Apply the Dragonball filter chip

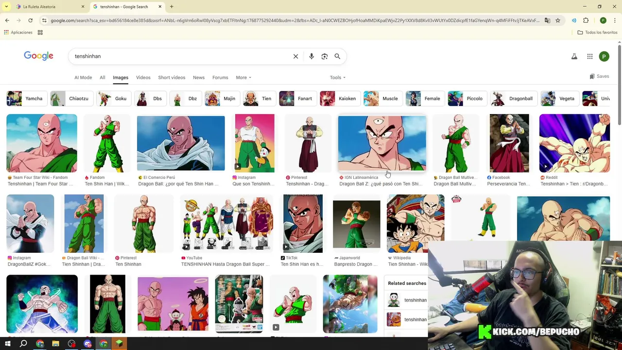click(x=513, y=99)
